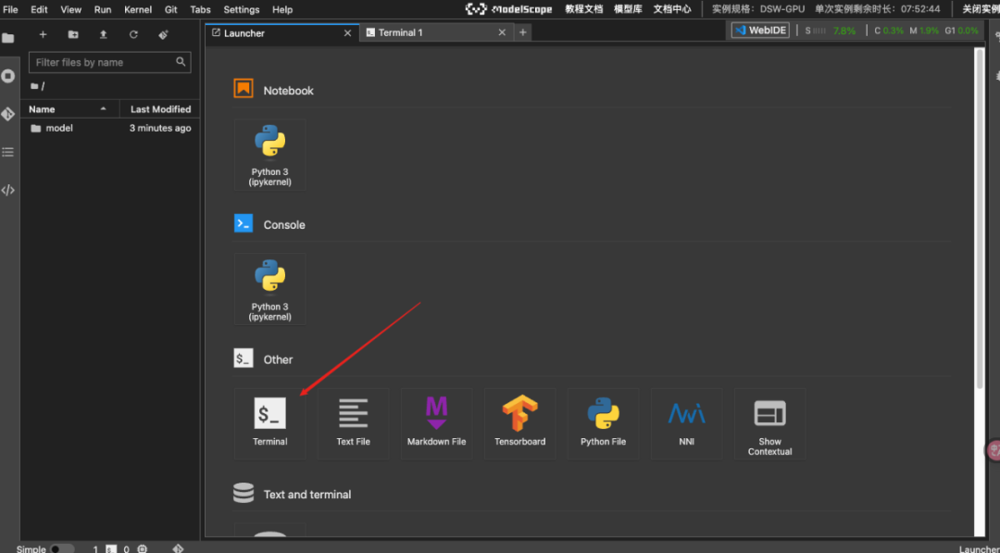Open the 文档中心 link
This screenshot has height=553, width=1000.
pos(672,9)
